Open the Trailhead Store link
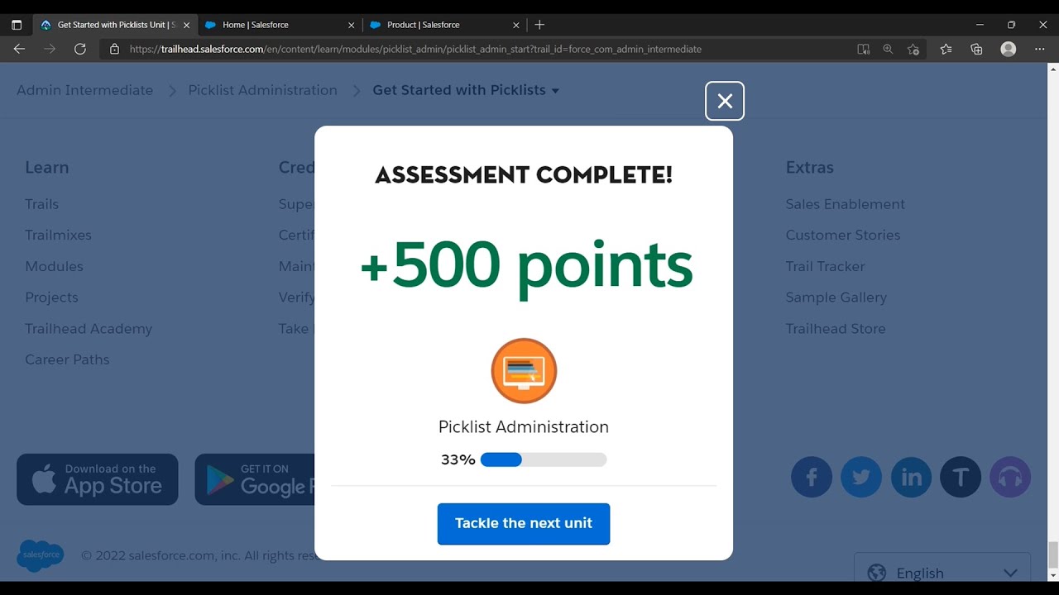 pyautogui.click(x=836, y=328)
